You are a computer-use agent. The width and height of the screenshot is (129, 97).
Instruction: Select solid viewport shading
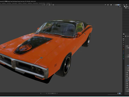pos(117,5)
